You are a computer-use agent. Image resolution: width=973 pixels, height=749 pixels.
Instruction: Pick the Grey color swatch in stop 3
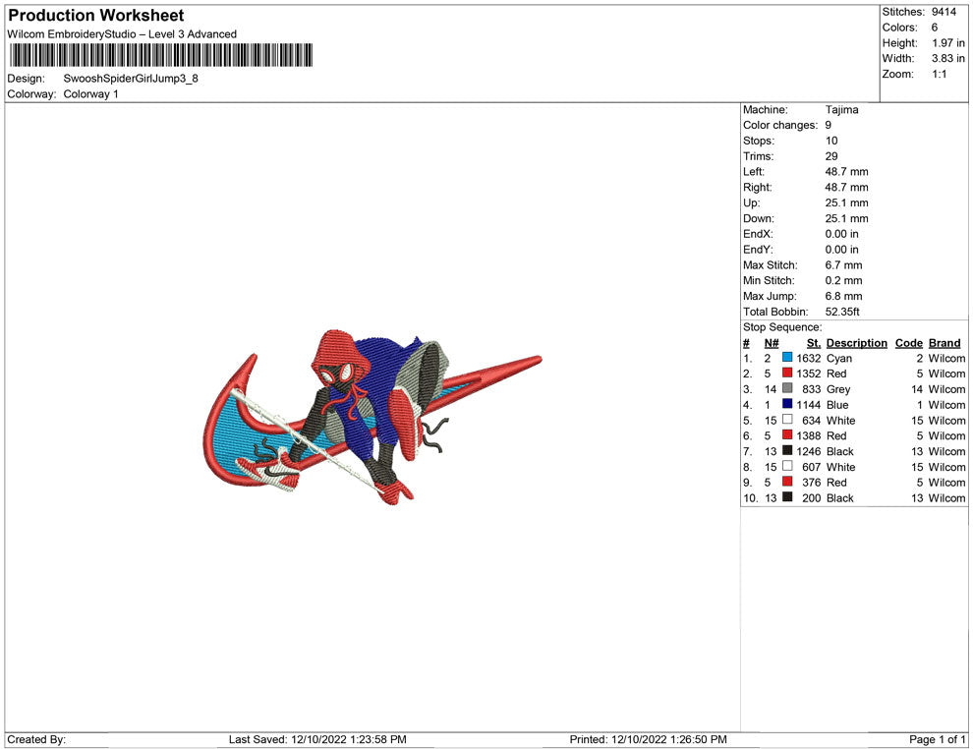787,388
